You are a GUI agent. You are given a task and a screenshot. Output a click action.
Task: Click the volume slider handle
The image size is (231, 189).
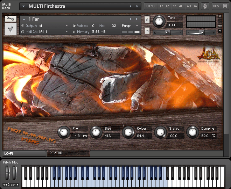click(x=202, y=32)
